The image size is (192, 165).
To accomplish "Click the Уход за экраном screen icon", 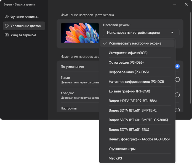I will click(7, 35).
